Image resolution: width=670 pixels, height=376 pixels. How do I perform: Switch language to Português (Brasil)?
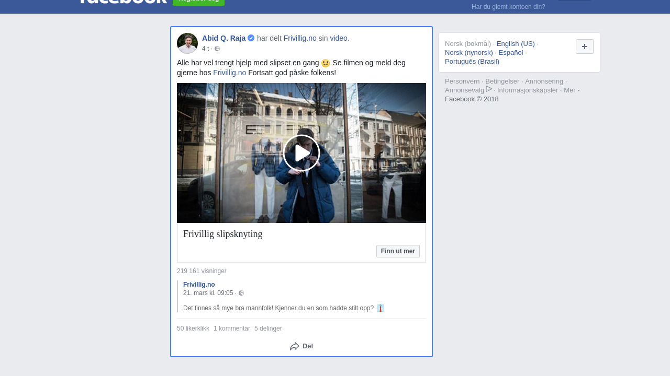472,61
